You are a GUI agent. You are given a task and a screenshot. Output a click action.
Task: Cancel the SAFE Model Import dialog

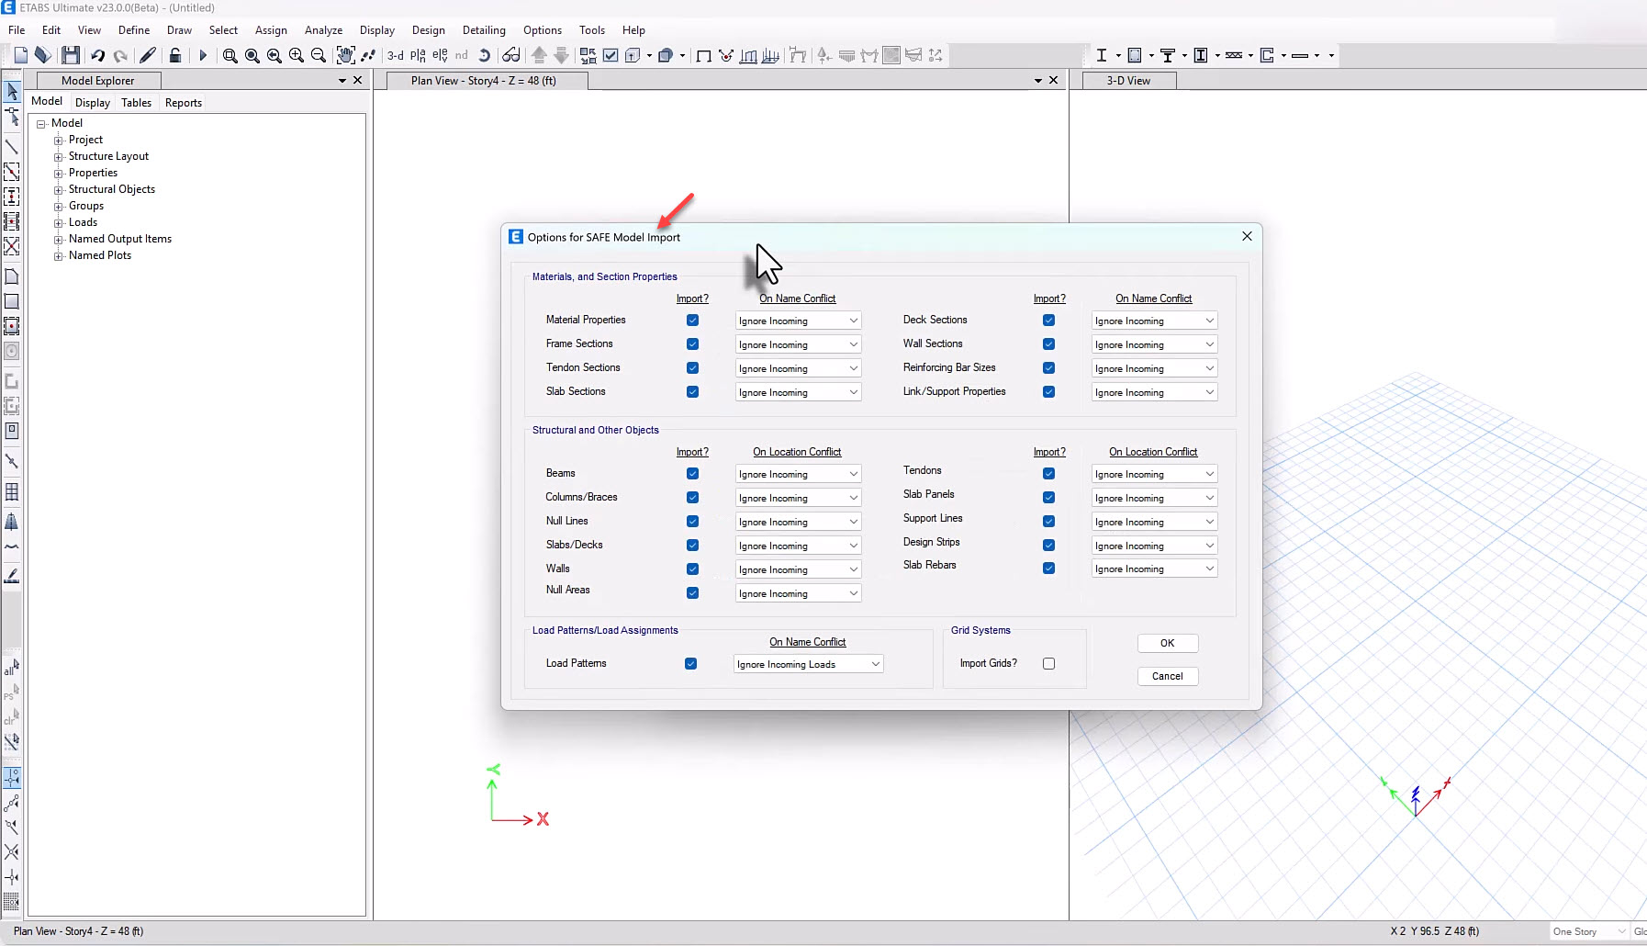1167,676
